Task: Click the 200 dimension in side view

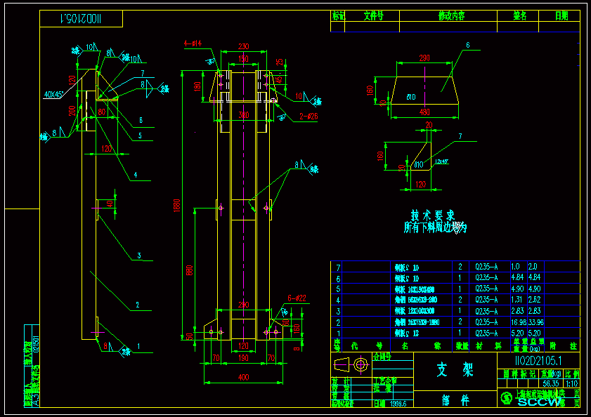Action: tap(72, 111)
